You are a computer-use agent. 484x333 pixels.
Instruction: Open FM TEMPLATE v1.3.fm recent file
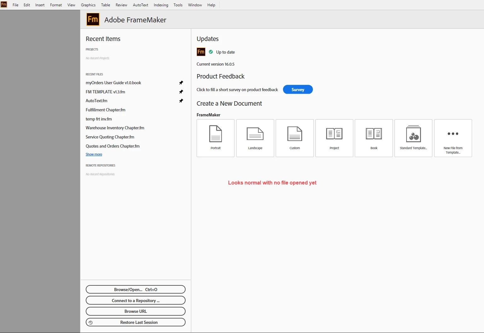(105, 92)
